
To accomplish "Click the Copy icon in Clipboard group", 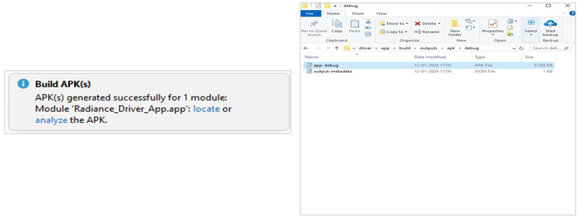I will pyautogui.click(x=336, y=24).
